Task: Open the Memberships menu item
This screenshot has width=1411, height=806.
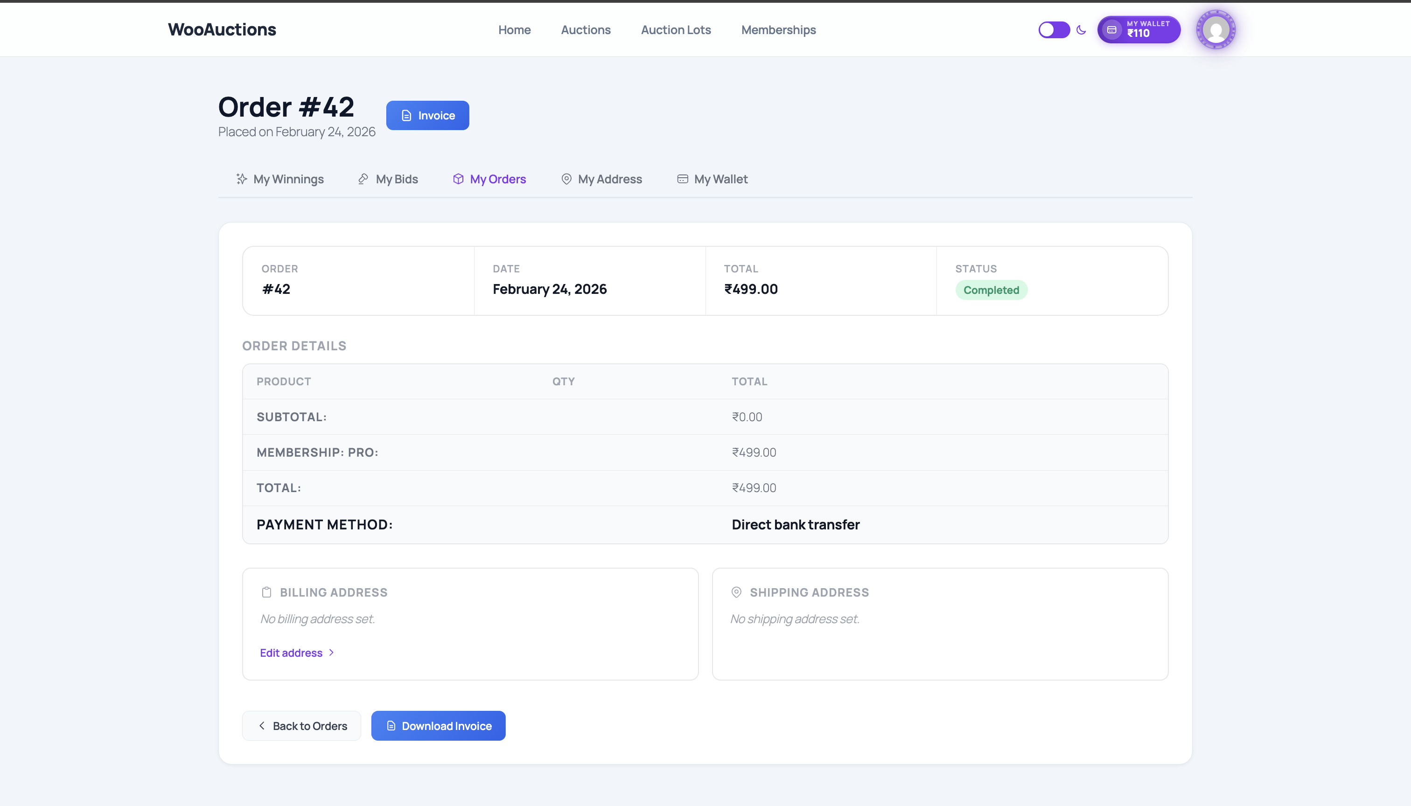Action: click(x=778, y=30)
